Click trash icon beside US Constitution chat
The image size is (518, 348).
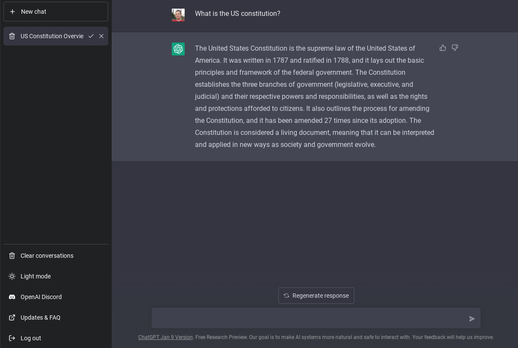pyautogui.click(x=12, y=36)
